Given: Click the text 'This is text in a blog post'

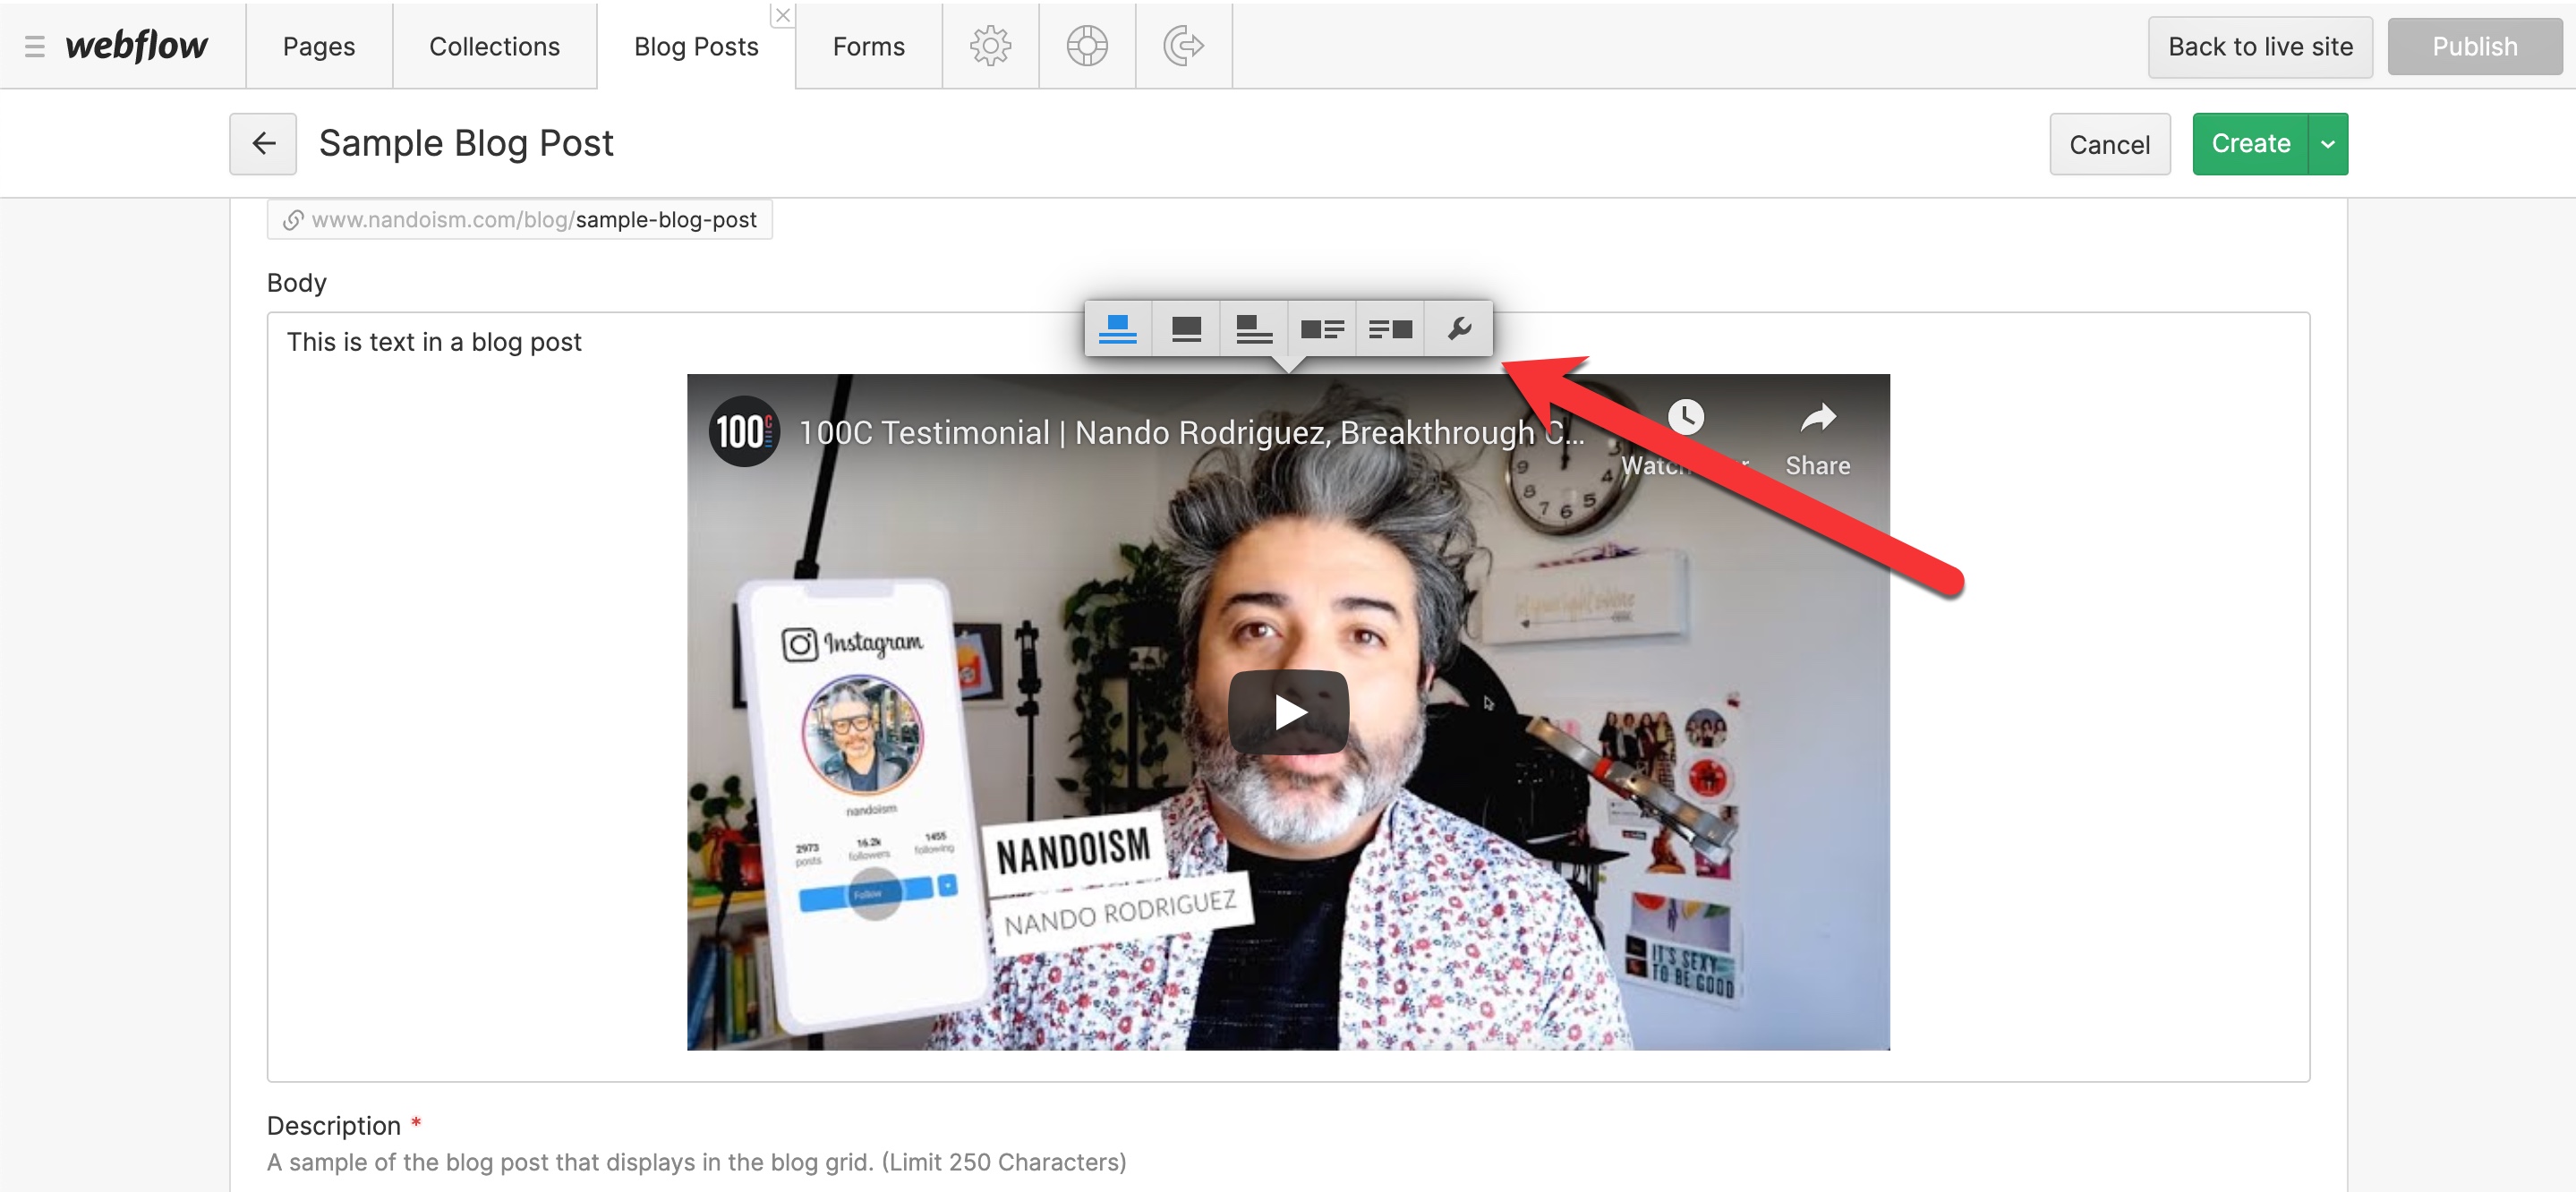Looking at the screenshot, I should tap(434, 342).
